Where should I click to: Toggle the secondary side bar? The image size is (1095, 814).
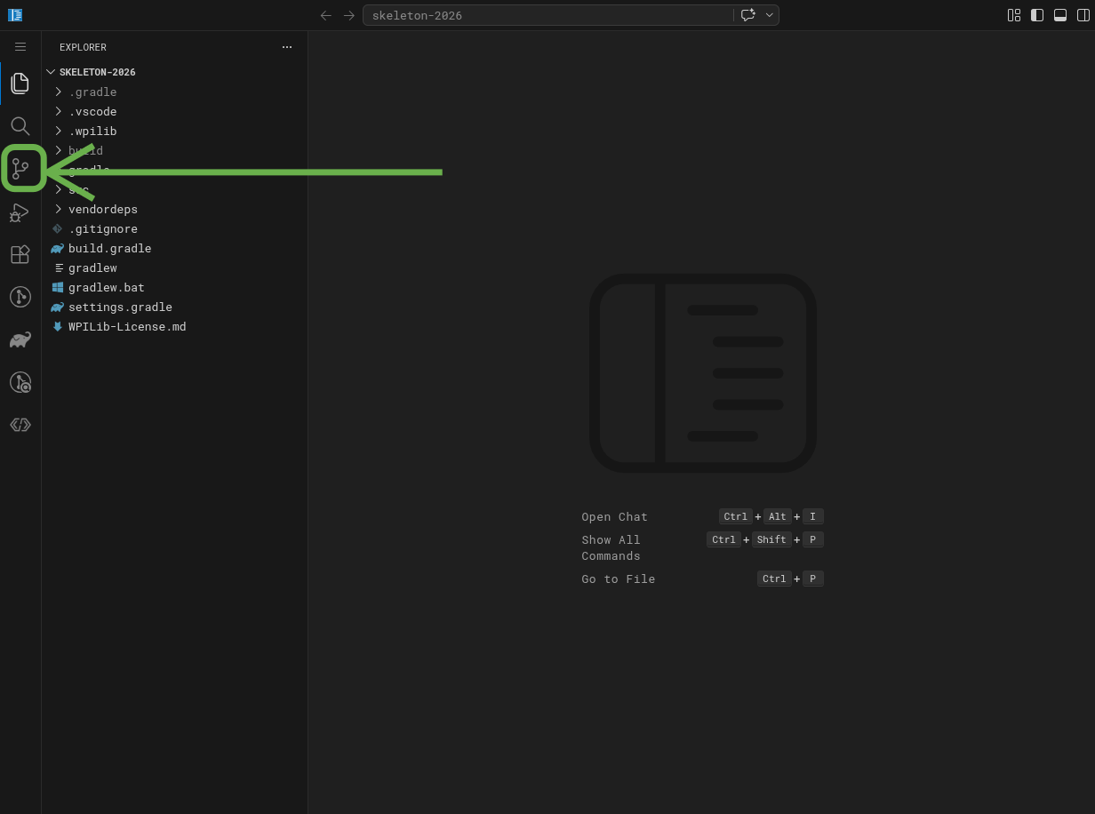[x=1083, y=15]
